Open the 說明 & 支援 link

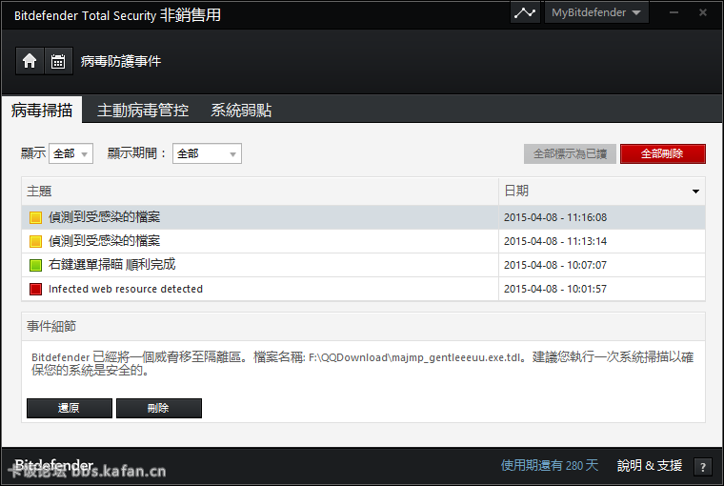click(650, 465)
